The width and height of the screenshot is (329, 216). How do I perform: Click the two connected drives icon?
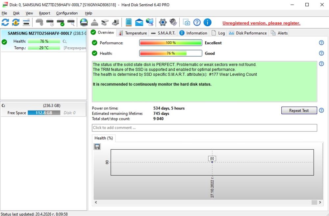click(x=105, y=22)
